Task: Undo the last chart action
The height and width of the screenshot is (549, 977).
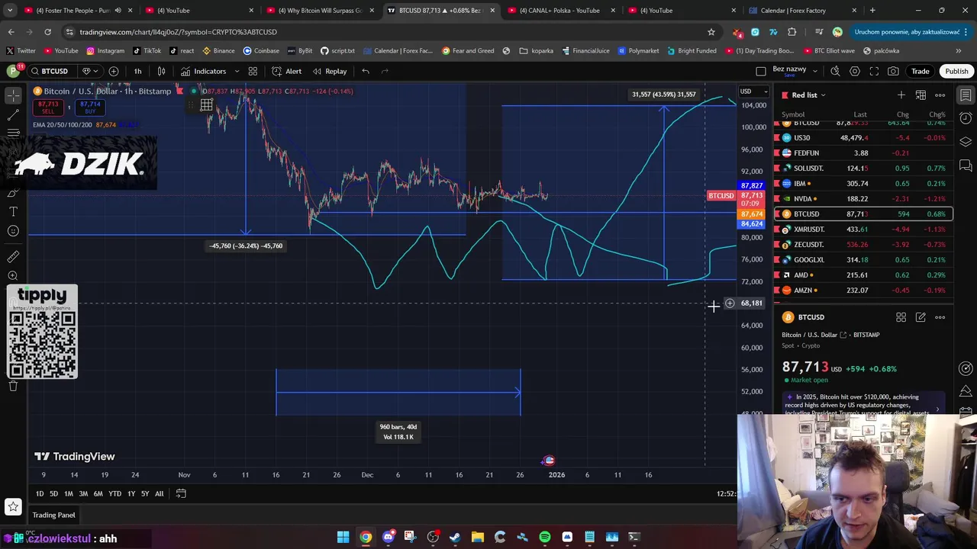Action: 366,71
